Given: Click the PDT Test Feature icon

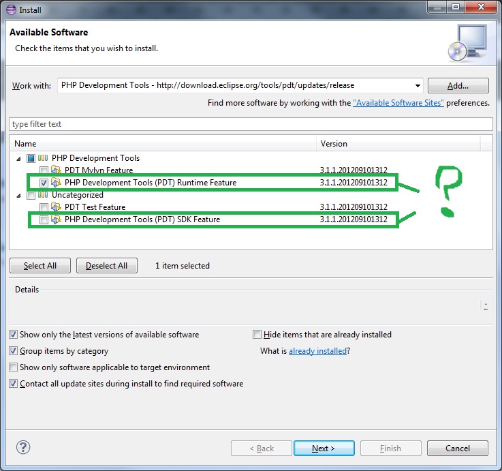Looking at the screenshot, I should pos(56,207).
